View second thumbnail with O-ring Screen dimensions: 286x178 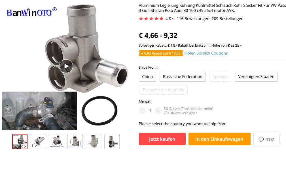[x=38, y=142]
